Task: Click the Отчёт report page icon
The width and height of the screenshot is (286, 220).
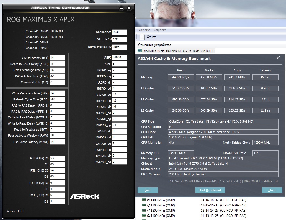Action: tap(142, 37)
